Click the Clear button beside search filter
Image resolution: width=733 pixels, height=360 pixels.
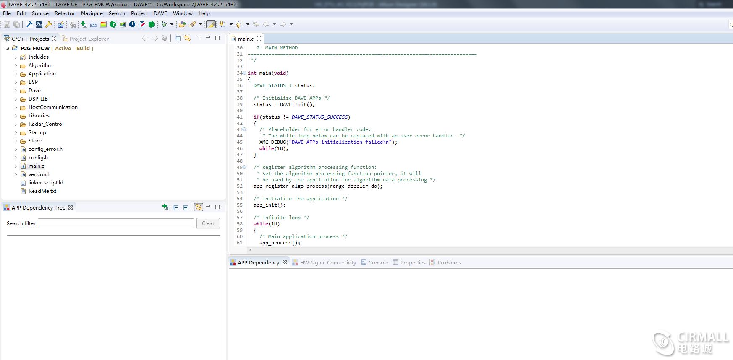pyautogui.click(x=208, y=223)
